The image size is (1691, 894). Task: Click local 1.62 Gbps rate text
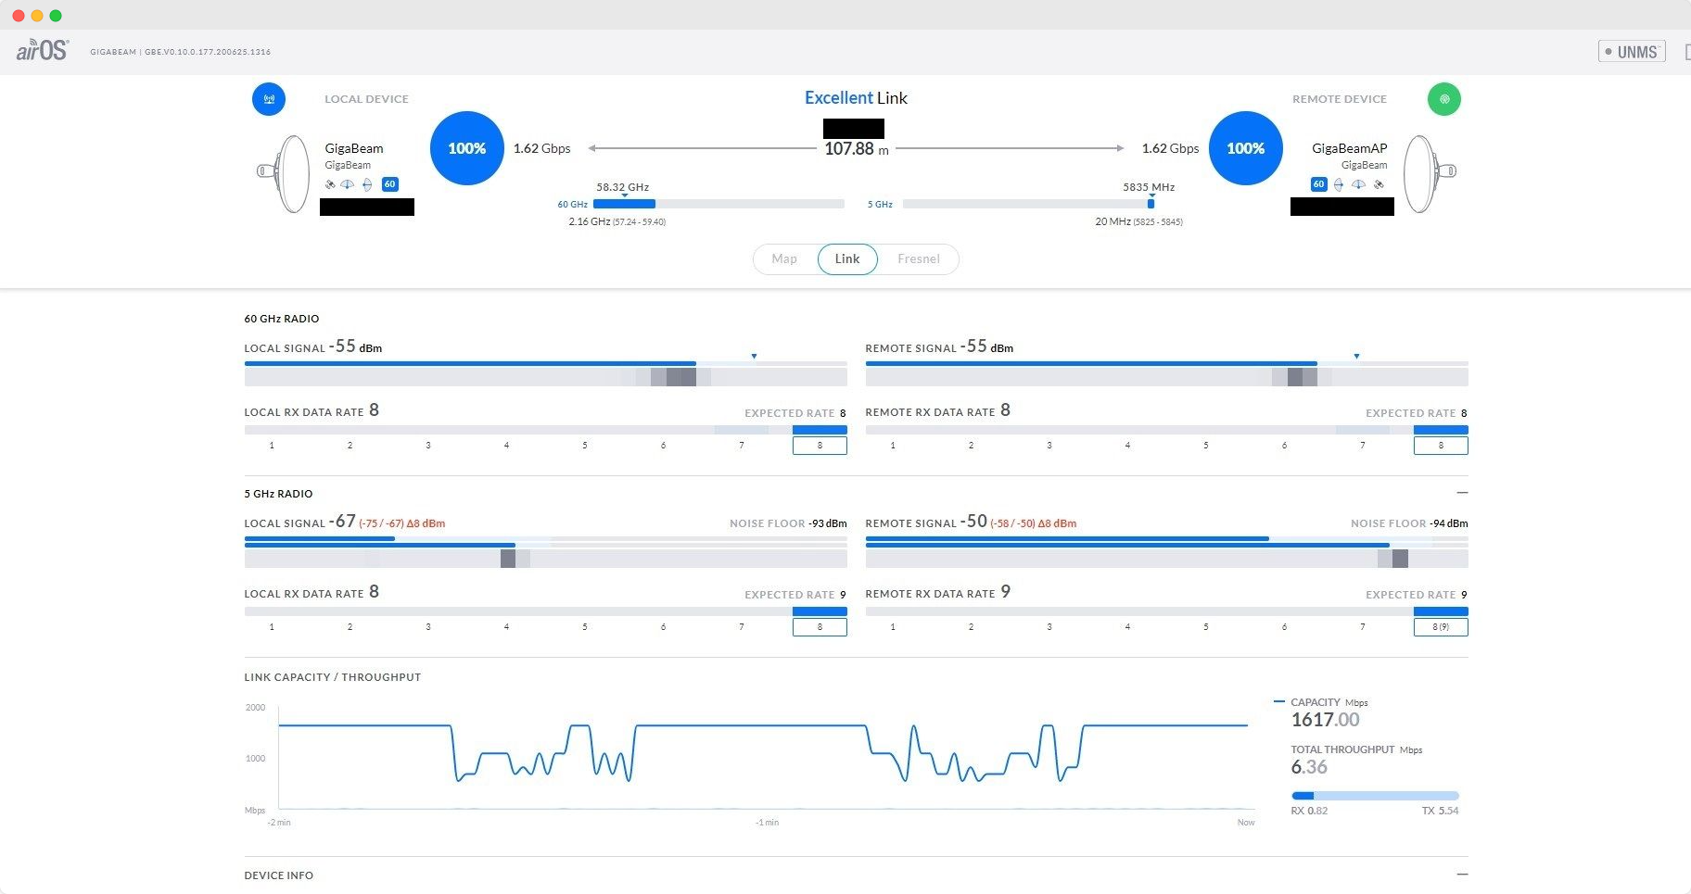pos(542,148)
